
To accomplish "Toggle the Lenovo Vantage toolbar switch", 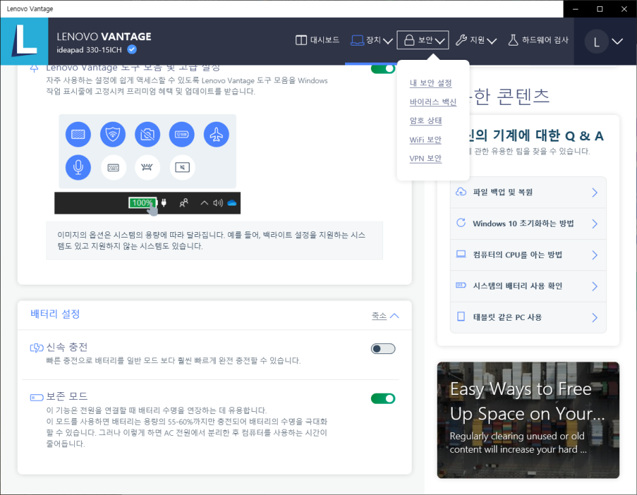I will 383,69.
